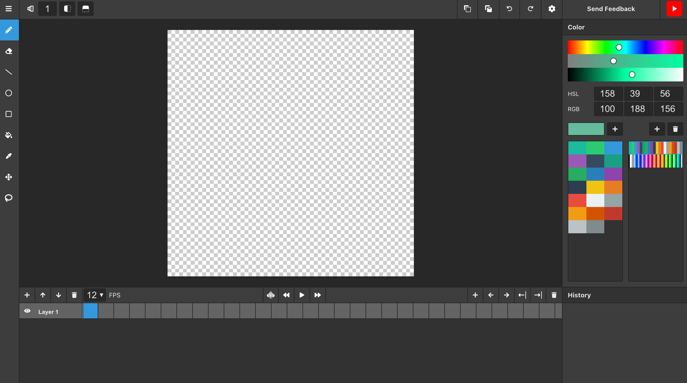Image resolution: width=687 pixels, height=383 pixels.
Task: Select the Circle tool
Action: [9, 93]
